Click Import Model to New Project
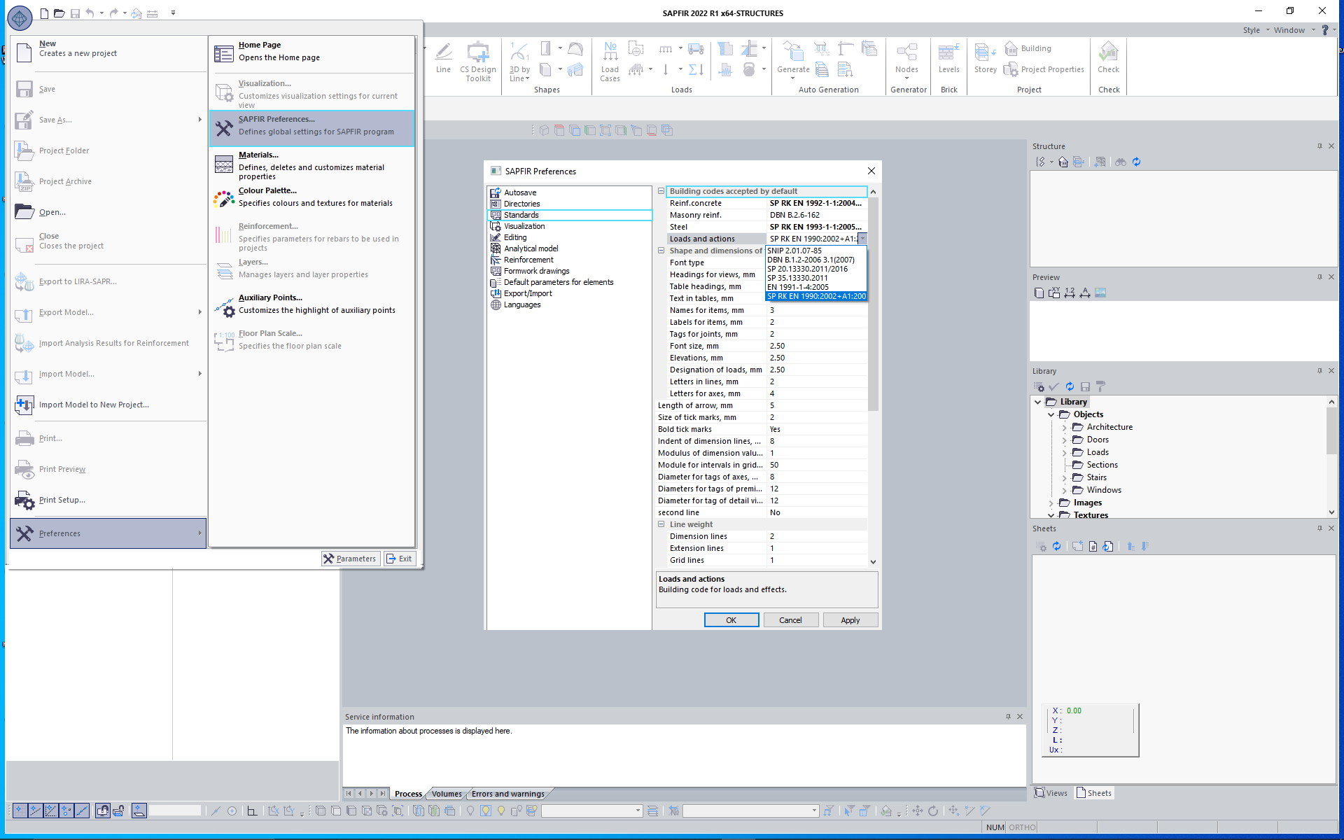 point(94,405)
